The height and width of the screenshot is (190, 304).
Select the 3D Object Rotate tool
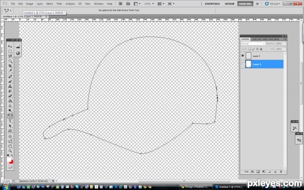click(x=10, y=137)
